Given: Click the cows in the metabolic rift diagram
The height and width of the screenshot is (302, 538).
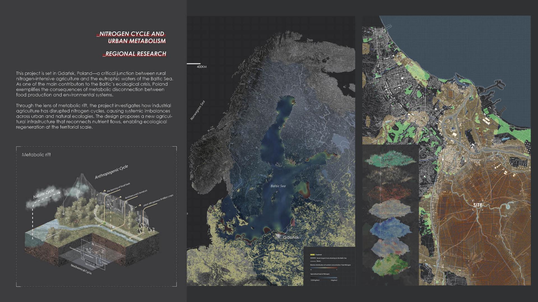Looking at the screenshot, I should pyautogui.click(x=151, y=230).
